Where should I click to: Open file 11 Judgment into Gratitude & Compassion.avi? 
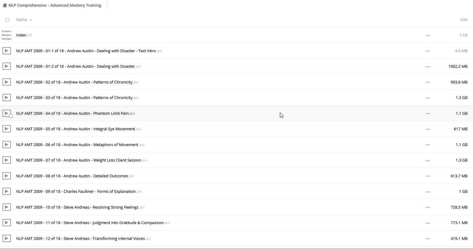[x=93, y=223]
